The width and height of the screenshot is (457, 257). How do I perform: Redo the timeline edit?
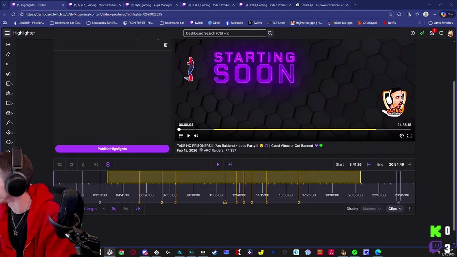tap(71, 165)
